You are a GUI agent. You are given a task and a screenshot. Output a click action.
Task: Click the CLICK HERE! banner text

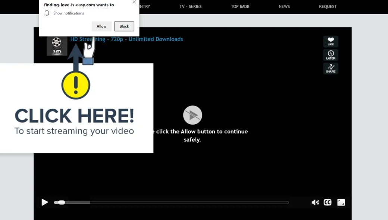(x=74, y=115)
